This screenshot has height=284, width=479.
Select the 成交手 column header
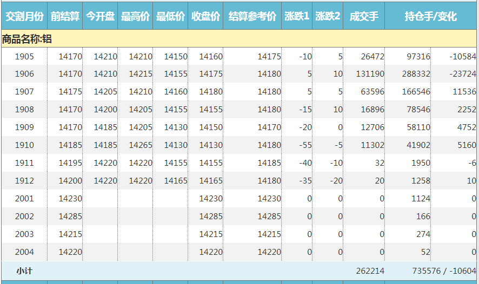(x=363, y=17)
